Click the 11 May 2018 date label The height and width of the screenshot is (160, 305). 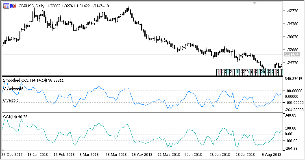169,155
